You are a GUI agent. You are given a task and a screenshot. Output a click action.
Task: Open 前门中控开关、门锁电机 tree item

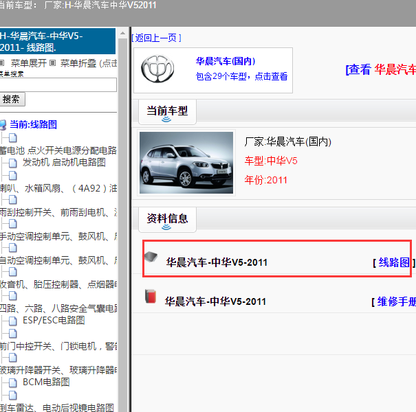tap(58, 346)
